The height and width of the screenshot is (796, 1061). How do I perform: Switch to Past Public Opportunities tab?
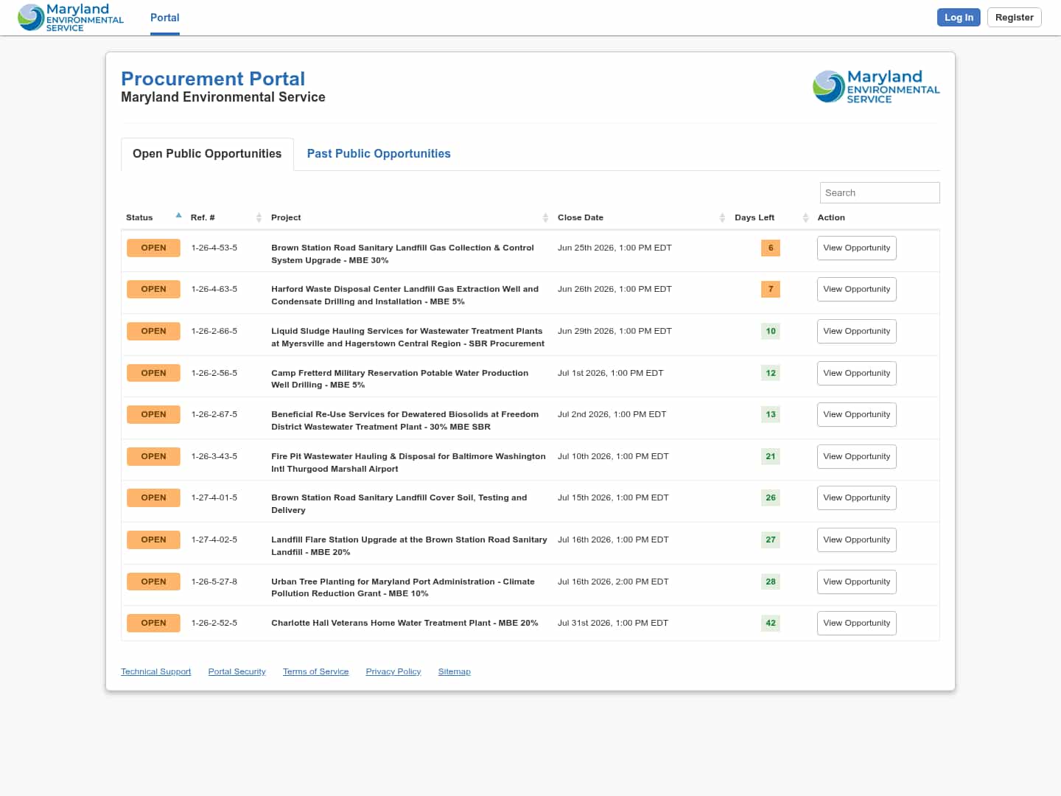(379, 154)
